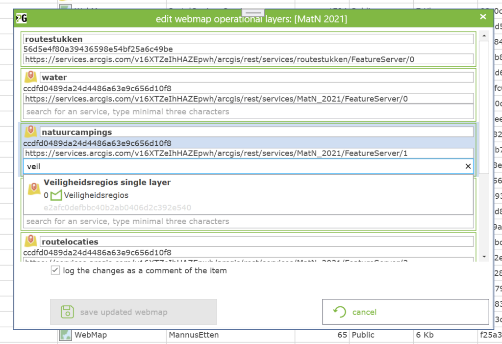Viewport: 502px width, 344px height.
Task: Clear the 'veil' search box with X
Action: coord(468,166)
